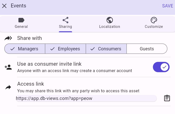The width and height of the screenshot is (175, 114).
Task: Click the General tab tag icon
Action: [21, 20]
